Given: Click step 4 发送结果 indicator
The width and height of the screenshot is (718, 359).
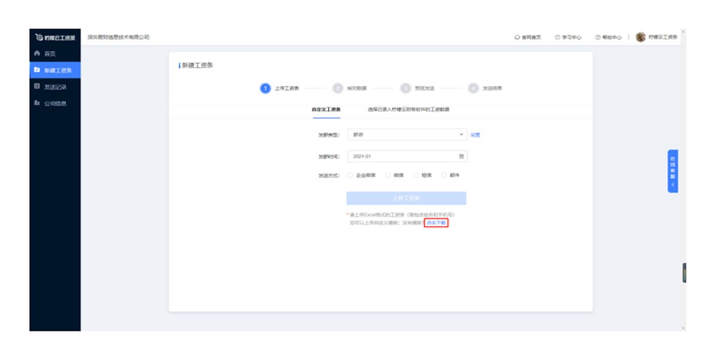Looking at the screenshot, I should click(485, 89).
